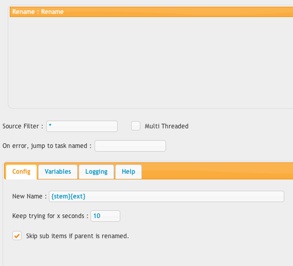The height and width of the screenshot is (266, 293).
Task: Open the Config tab
Action: coord(21,172)
